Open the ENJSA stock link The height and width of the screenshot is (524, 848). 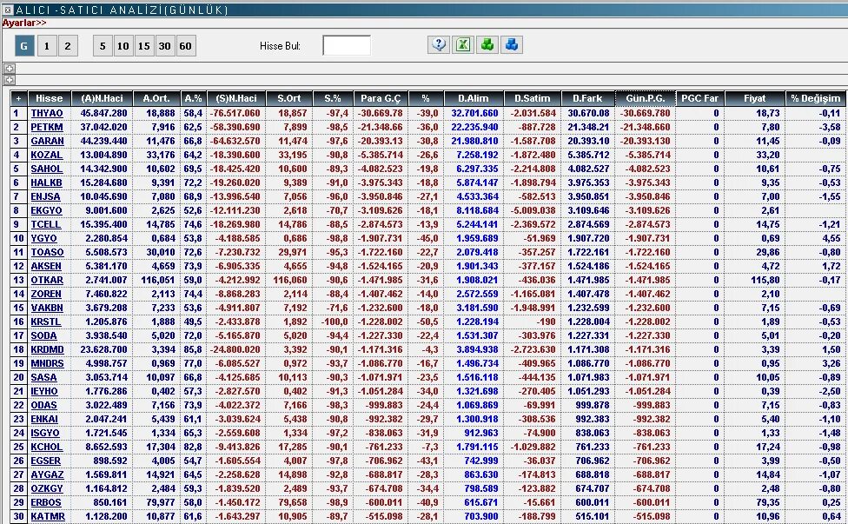tap(45, 197)
